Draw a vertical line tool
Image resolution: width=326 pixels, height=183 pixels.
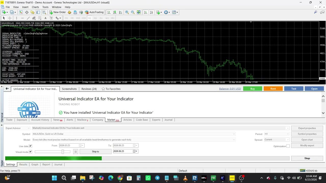point(17,18)
